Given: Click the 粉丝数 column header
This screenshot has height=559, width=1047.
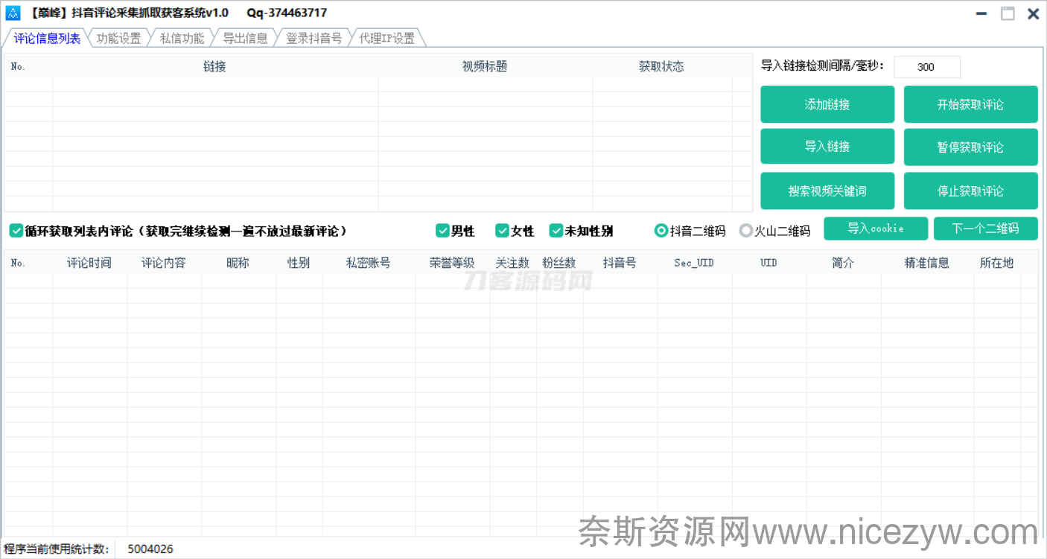Looking at the screenshot, I should pos(559,263).
